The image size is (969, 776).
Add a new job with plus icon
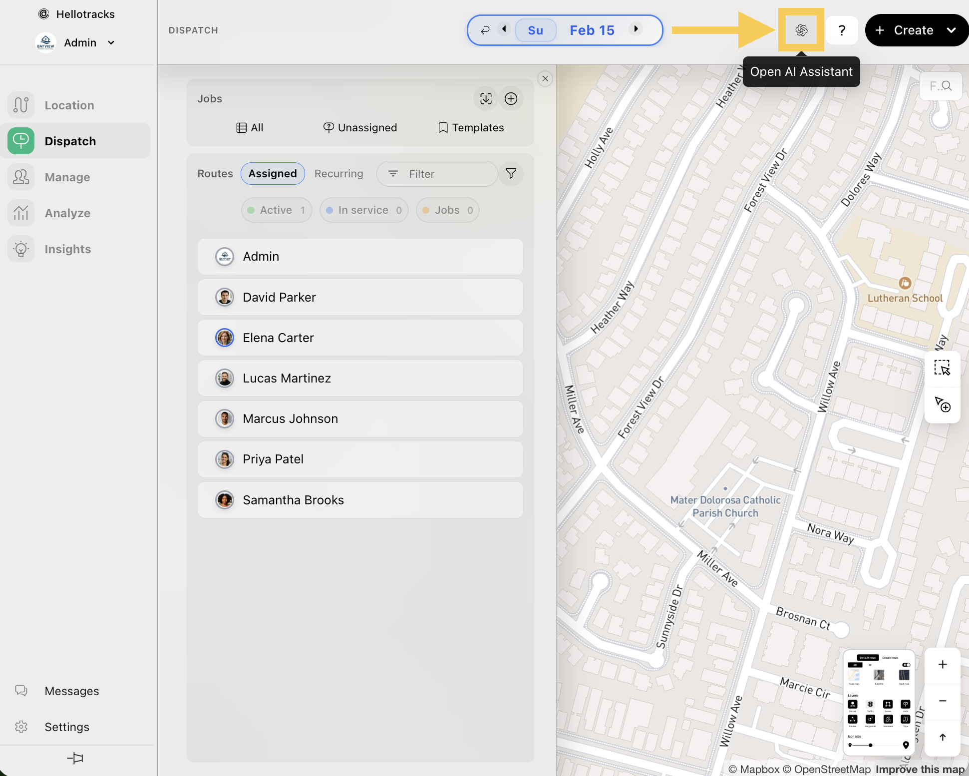tap(511, 98)
